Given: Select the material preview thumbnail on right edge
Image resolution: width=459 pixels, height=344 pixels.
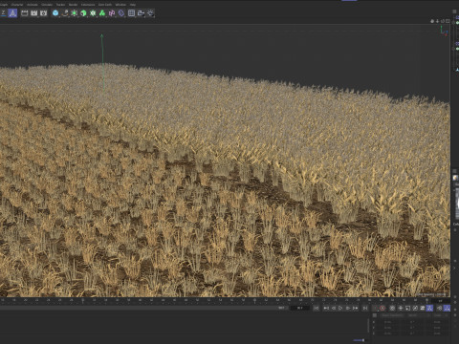Looking at the screenshot, I should [x=457, y=203].
